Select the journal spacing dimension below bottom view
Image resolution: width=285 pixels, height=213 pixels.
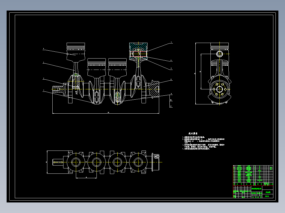point(86,178)
